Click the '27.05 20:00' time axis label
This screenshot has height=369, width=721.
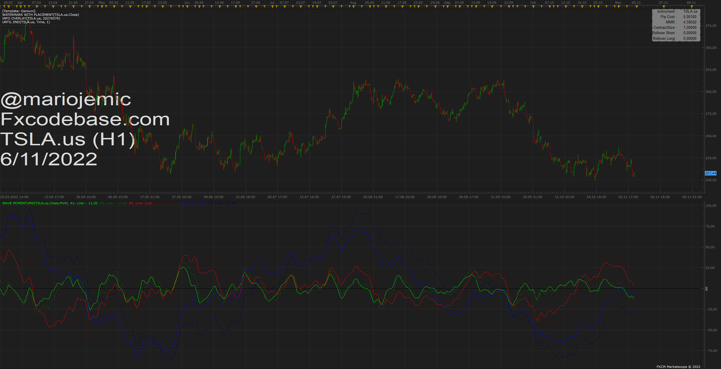coord(182,197)
